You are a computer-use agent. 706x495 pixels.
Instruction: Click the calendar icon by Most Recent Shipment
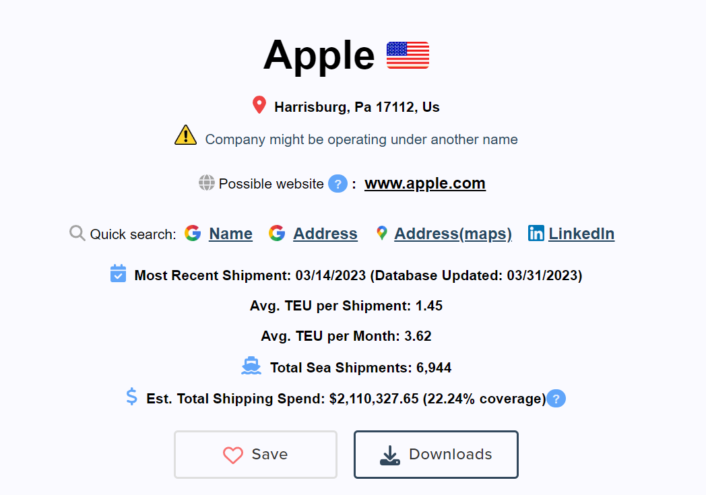pyautogui.click(x=118, y=273)
